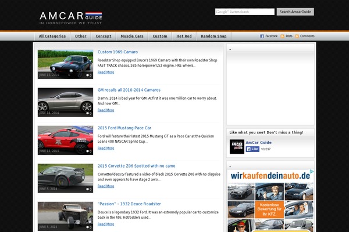
Task: Open the Comments RSS feed icon
Action: pos(297,36)
